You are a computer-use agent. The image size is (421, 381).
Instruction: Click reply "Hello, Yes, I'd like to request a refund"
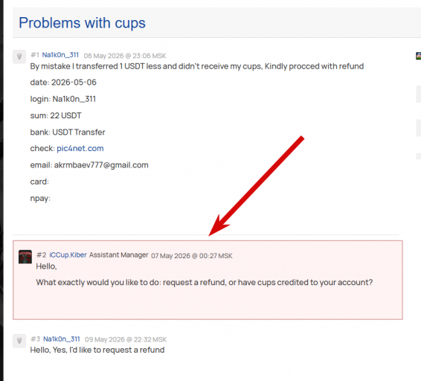click(97, 350)
